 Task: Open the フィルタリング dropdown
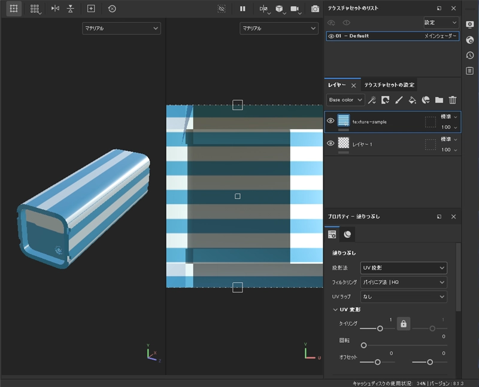(x=404, y=282)
